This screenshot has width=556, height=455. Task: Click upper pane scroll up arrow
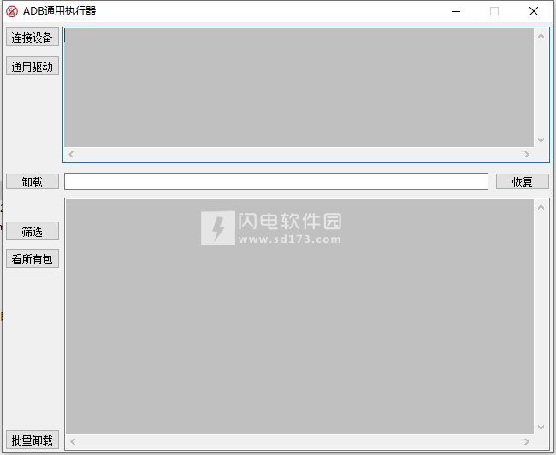(x=541, y=36)
